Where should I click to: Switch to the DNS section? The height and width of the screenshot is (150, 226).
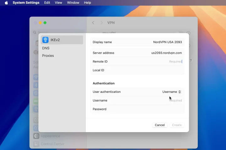click(46, 48)
